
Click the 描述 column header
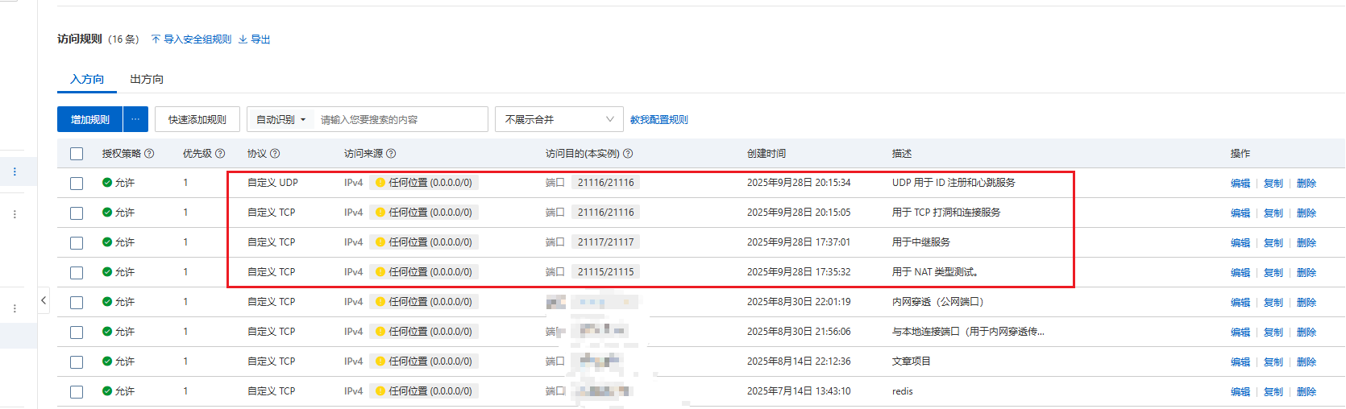pyautogui.click(x=902, y=154)
